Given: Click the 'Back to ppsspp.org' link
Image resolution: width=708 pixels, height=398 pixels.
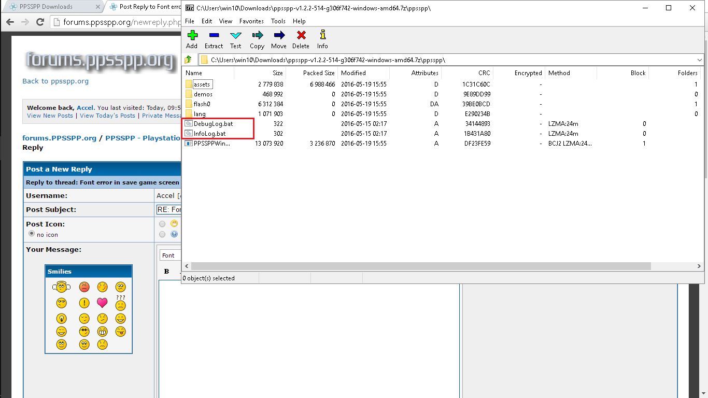Looking at the screenshot, I should (55, 81).
